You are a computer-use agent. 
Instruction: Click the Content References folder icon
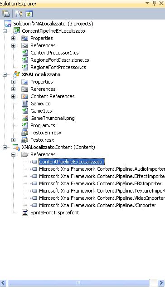coord(25,96)
